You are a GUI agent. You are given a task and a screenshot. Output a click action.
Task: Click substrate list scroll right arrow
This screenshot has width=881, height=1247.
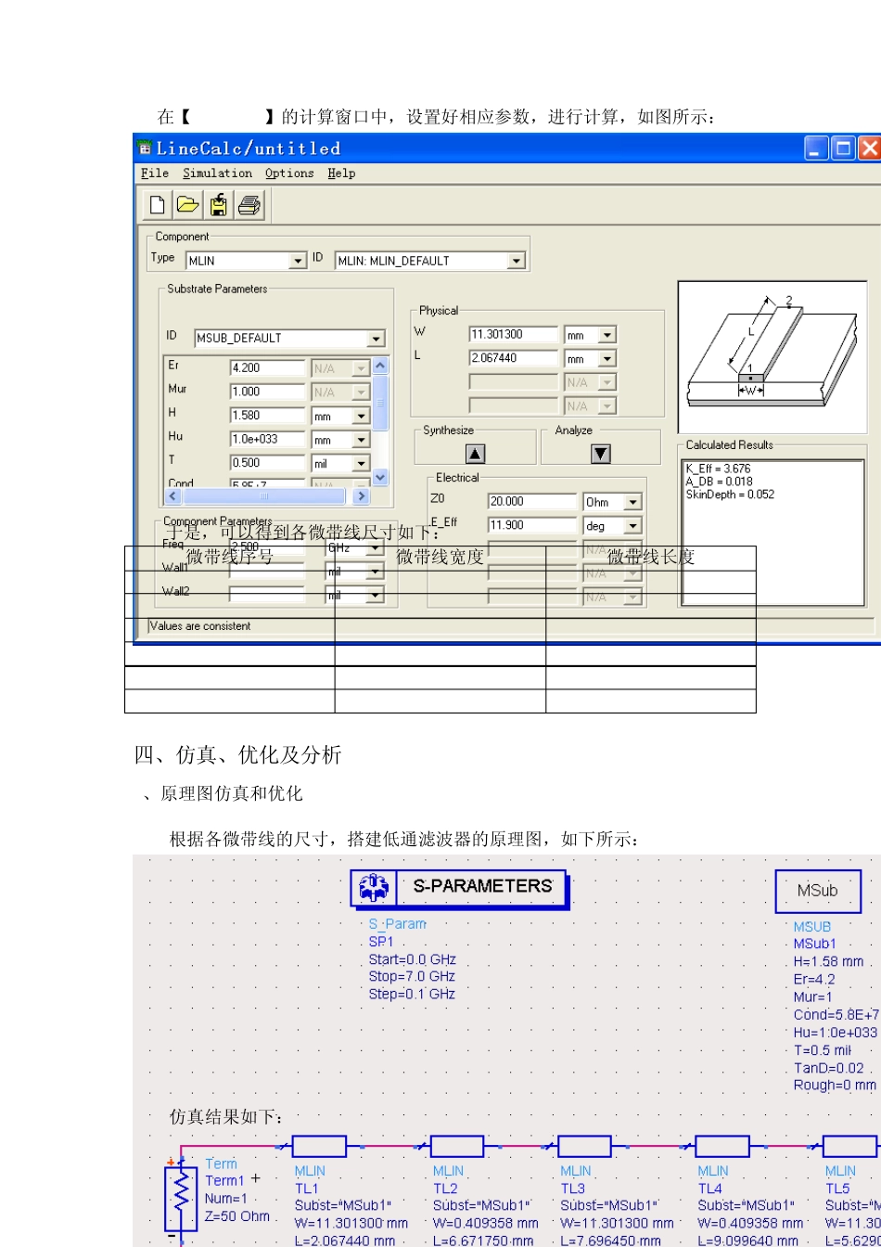[x=362, y=496]
